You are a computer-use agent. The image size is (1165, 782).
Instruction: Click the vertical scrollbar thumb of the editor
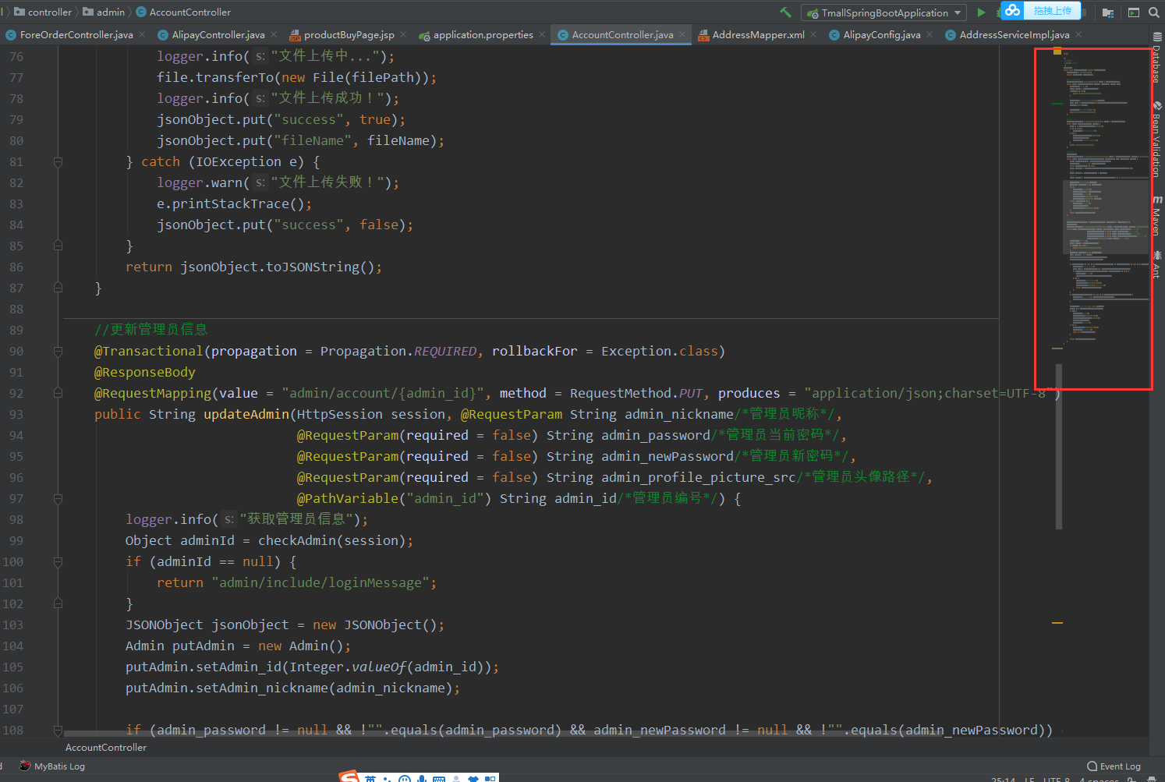1059,446
